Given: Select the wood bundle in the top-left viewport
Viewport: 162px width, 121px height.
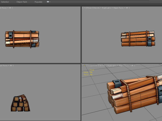Looking at the screenshot, I should [22, 39].
